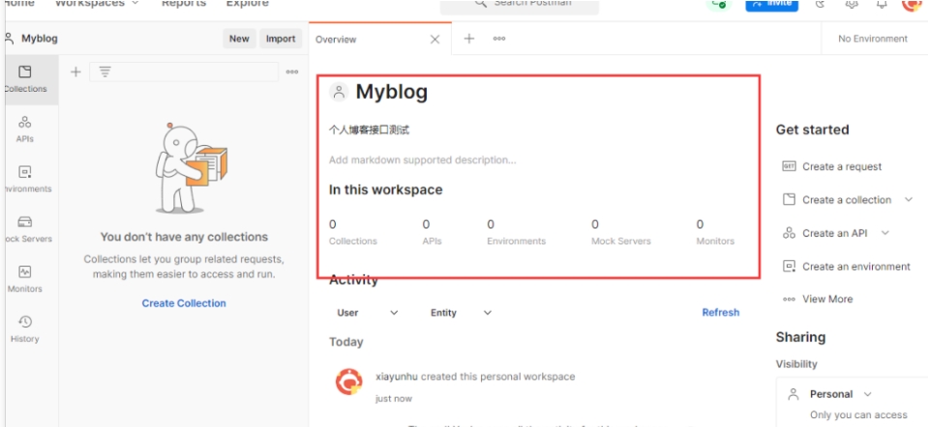
Task: Expand the Create a collection chevron
Action: [x=909, y=200]
